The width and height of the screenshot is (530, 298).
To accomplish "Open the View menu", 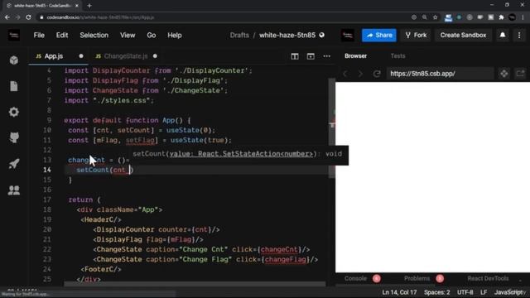I will (128, 35).
